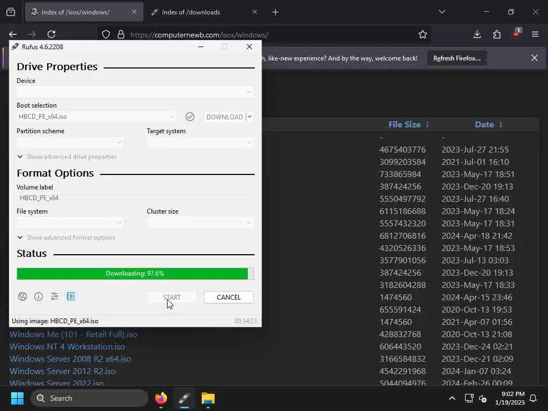Bookmark this page with star icon
Screen dimensions: 548x411
point(423,34)
